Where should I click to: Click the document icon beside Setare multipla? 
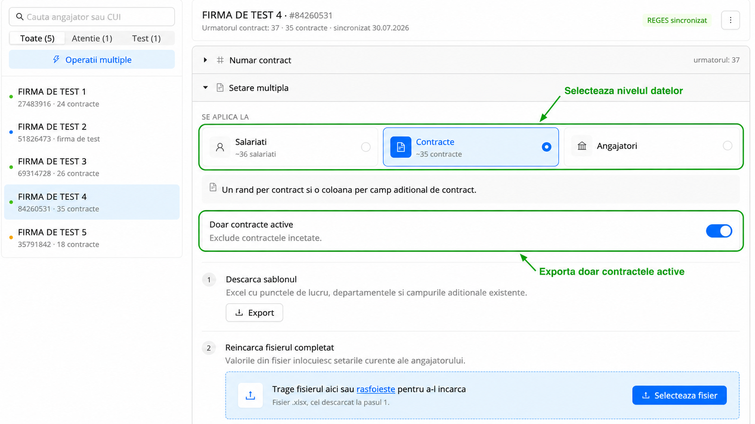click(x=220, y=88)
